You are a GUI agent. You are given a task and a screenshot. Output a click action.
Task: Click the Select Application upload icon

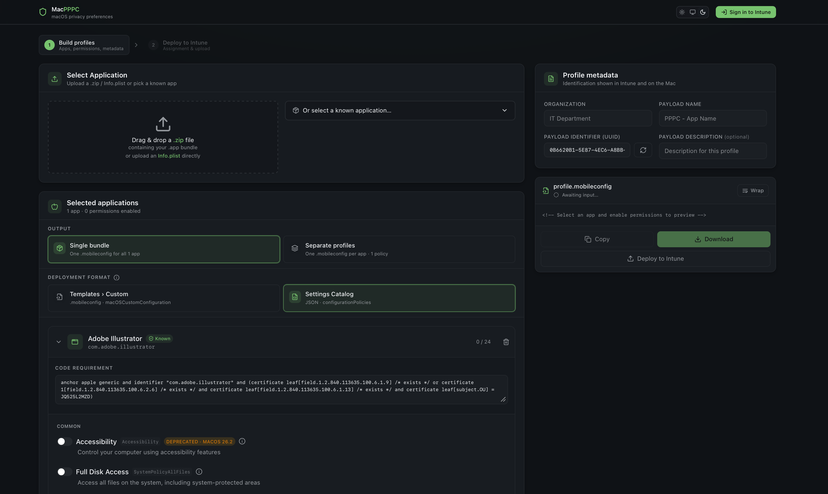click(55, 79)
